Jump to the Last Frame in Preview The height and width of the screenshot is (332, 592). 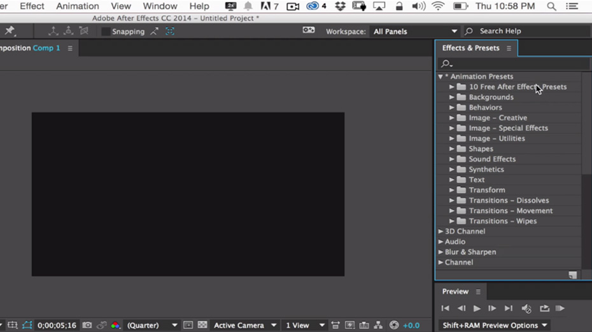(x=509, y=309)
